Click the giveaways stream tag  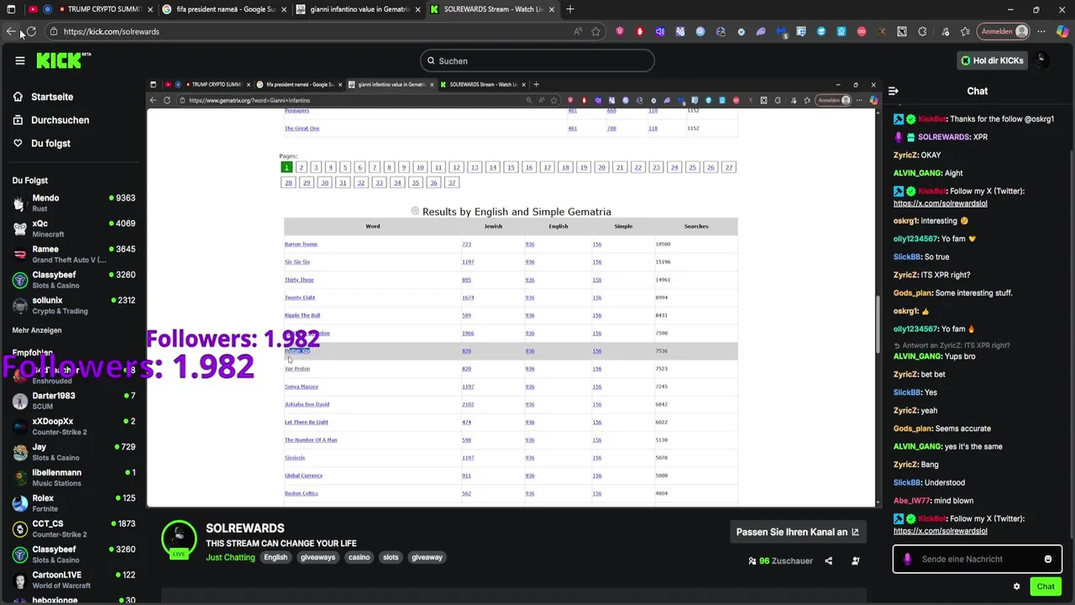[x=317, y=557]
